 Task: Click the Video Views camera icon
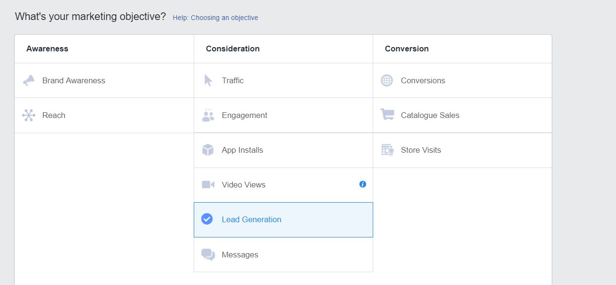tap(208, 185)
